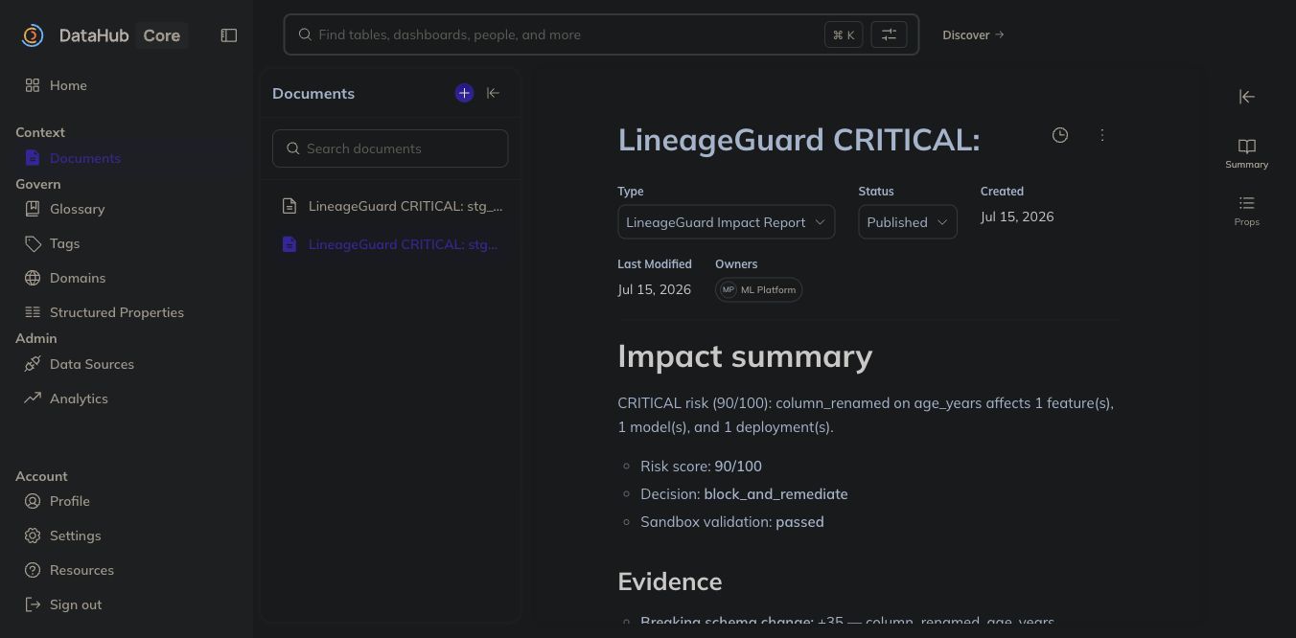Viewport: 1296px width, 638px height.
Task: Focus the Search documents field
Action: [x=390, y=148]
